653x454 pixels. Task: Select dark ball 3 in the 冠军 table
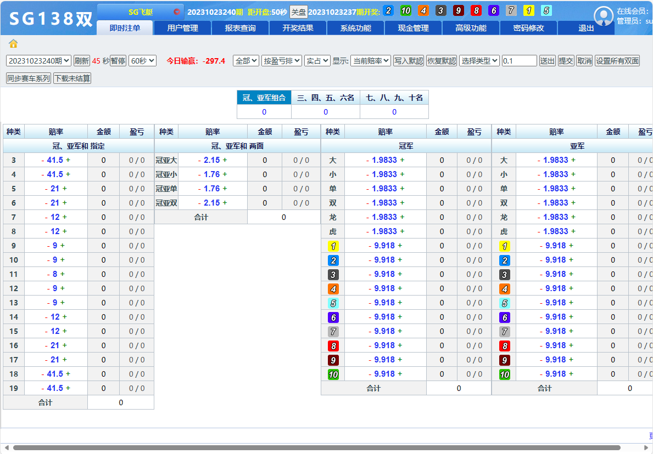click(x=333, y=274)
